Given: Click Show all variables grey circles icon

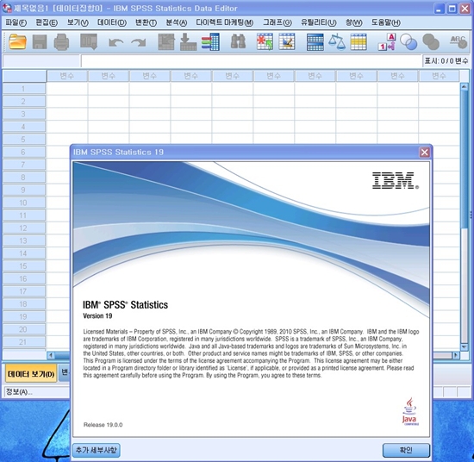Looking at the screenshot, I should point(431,42).
